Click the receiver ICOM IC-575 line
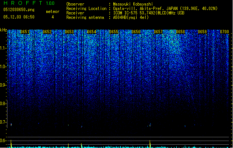Image resolution: width=233 pixels, height=148 pixels. tap(149, 13)
